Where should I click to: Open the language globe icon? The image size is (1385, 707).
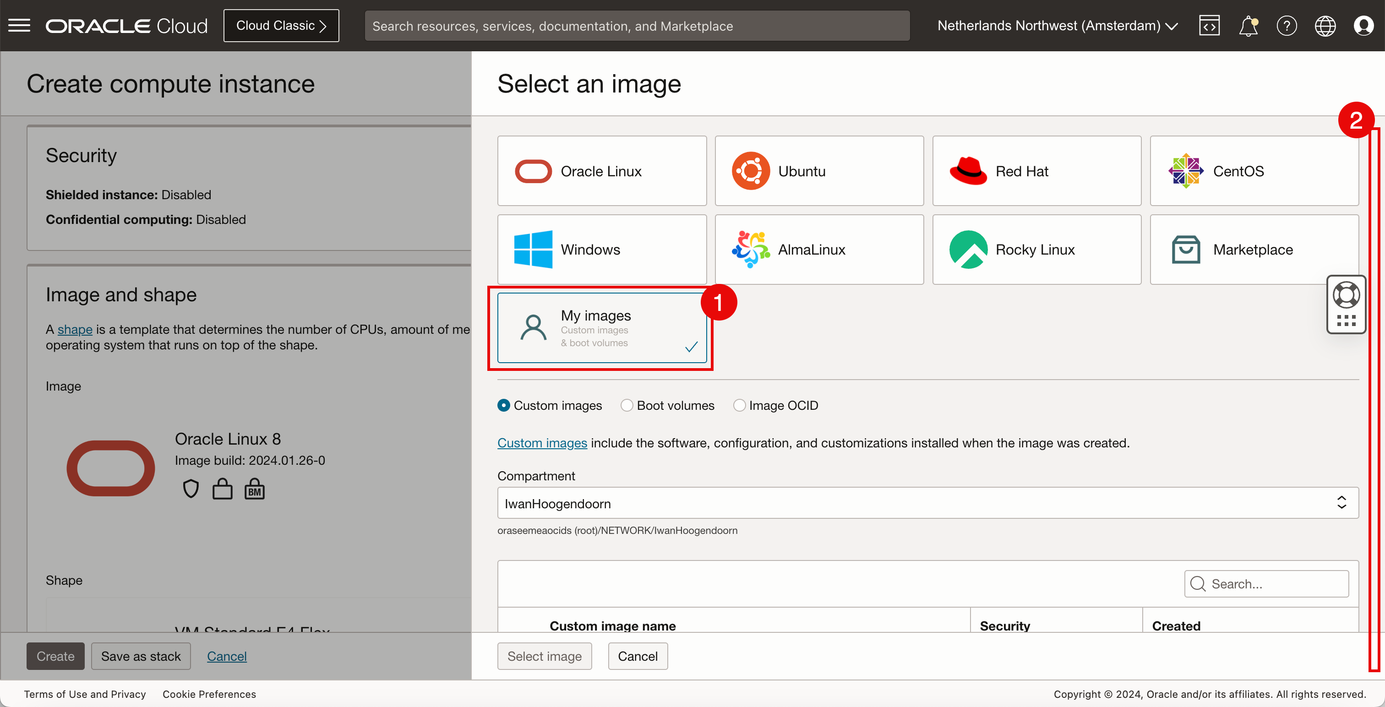pos(1325,25)
